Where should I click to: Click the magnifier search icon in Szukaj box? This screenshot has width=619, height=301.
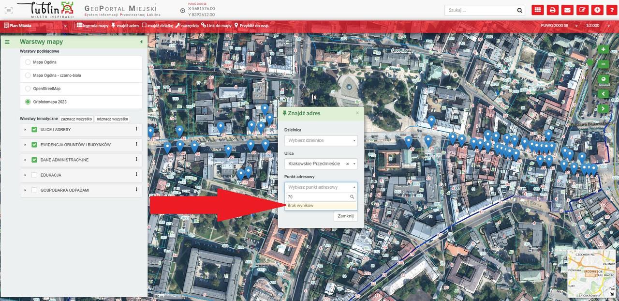(520, 10)
